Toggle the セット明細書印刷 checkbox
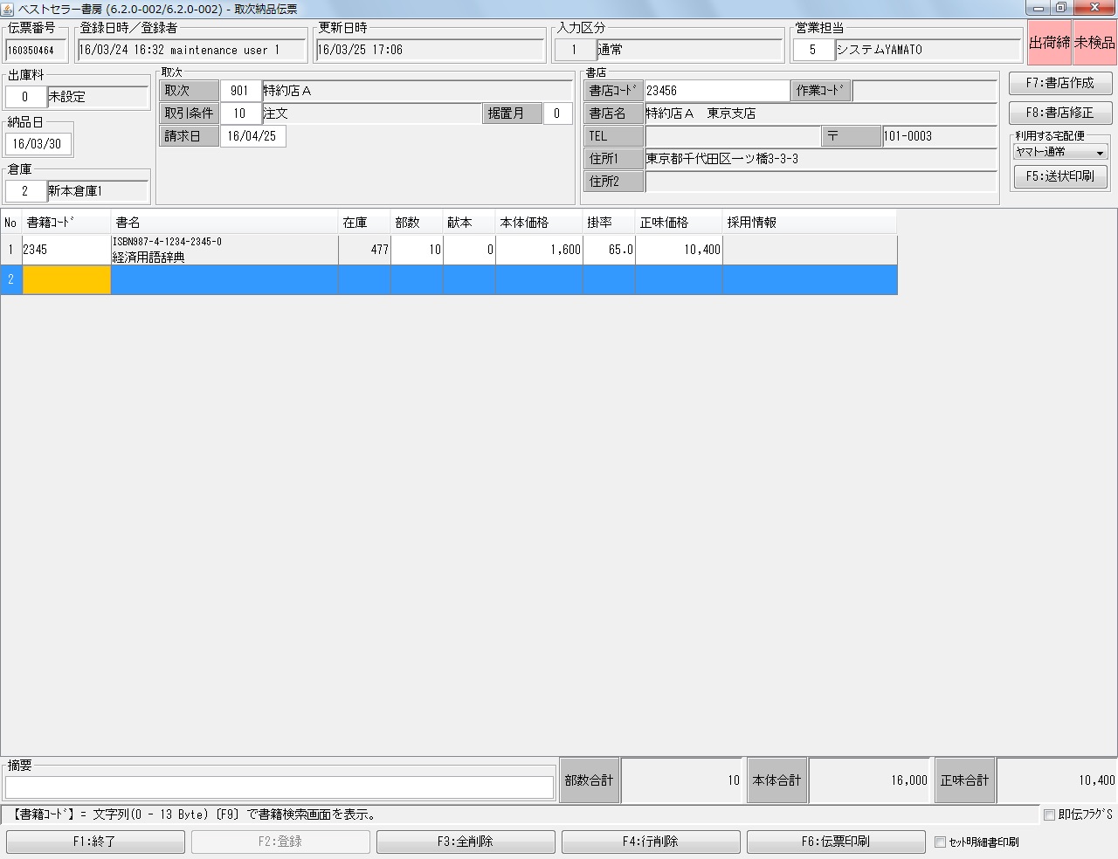This screenshot has height=859, width=1118. tap(941, 842)
